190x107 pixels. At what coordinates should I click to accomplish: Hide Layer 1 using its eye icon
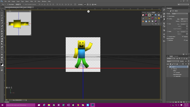point(167,67)
